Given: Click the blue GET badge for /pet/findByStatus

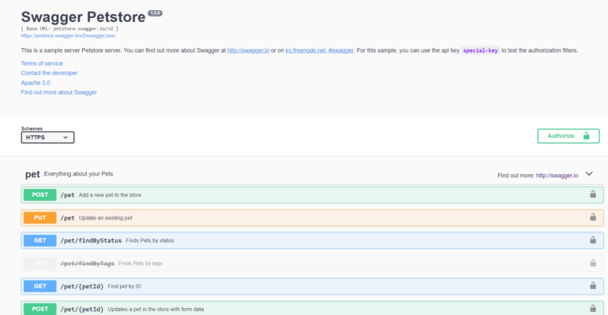Looking at the screenshot, I should (x=40, y=240).
